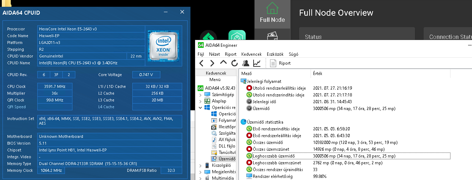This screenshot has height=180, width=472.
Task: Go up a level with the AIDA64 Engineer up arrow
Action: [x=223, y=63]
